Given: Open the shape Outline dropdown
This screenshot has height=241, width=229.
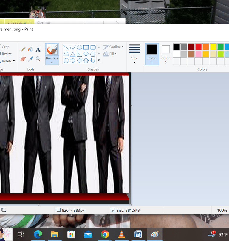Looking at the screenshot, I should click(x=113, y=47).
